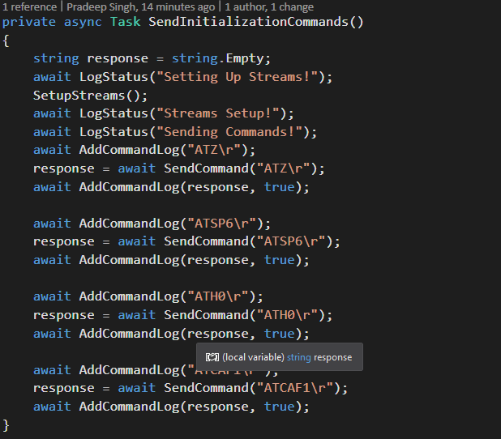This screenshot has height=439, width=501.
Task: Click SendCommand("ATZ\r") call
Action: [244, 168]
